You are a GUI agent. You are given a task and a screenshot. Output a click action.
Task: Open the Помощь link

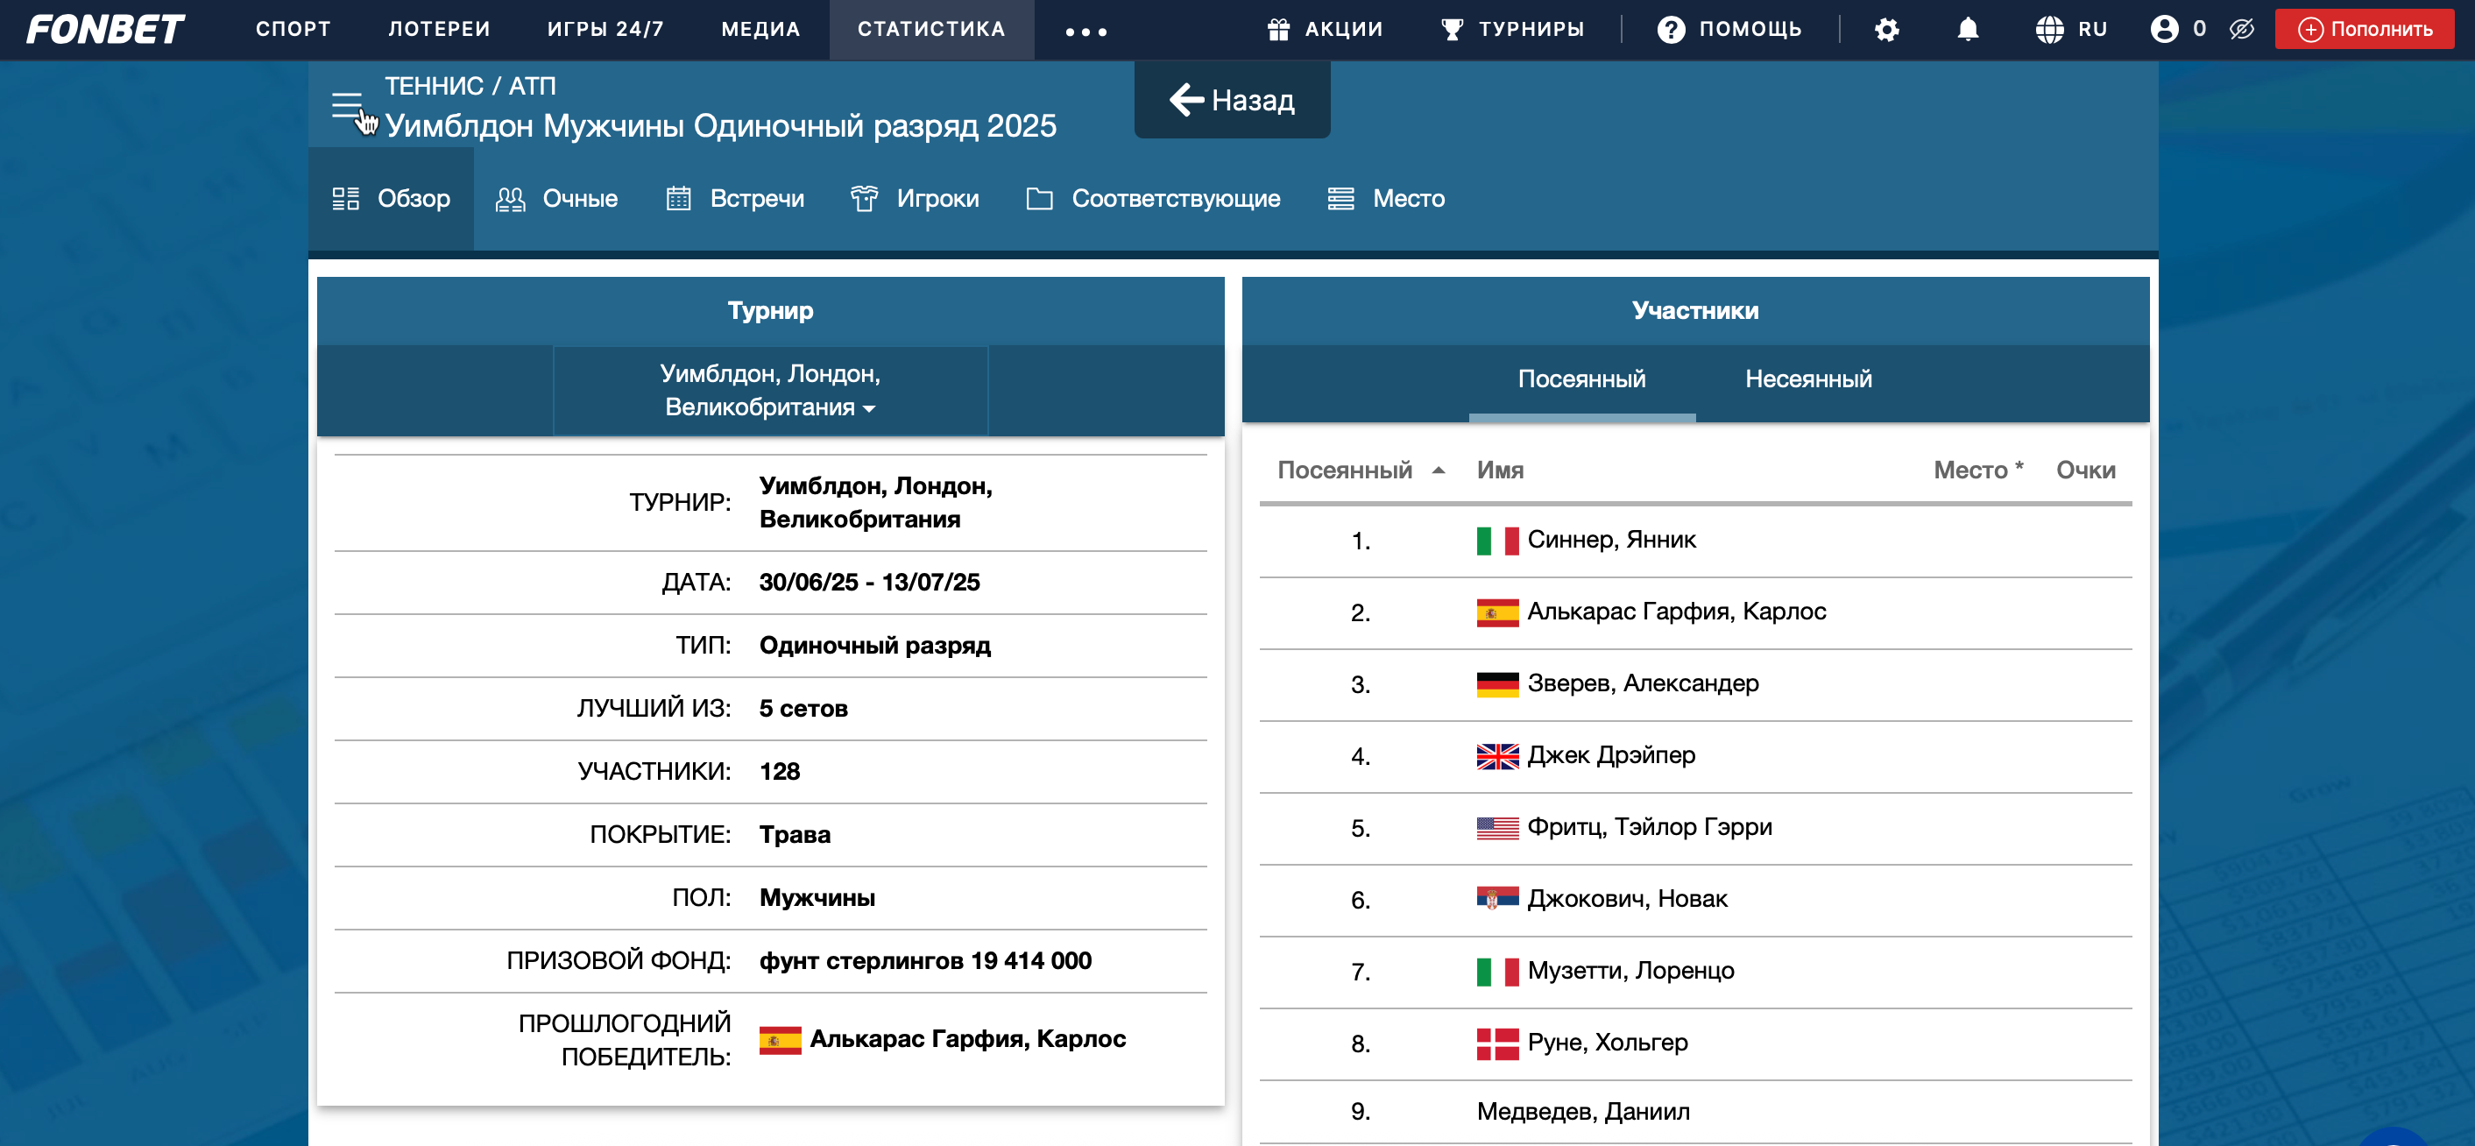1729,30
